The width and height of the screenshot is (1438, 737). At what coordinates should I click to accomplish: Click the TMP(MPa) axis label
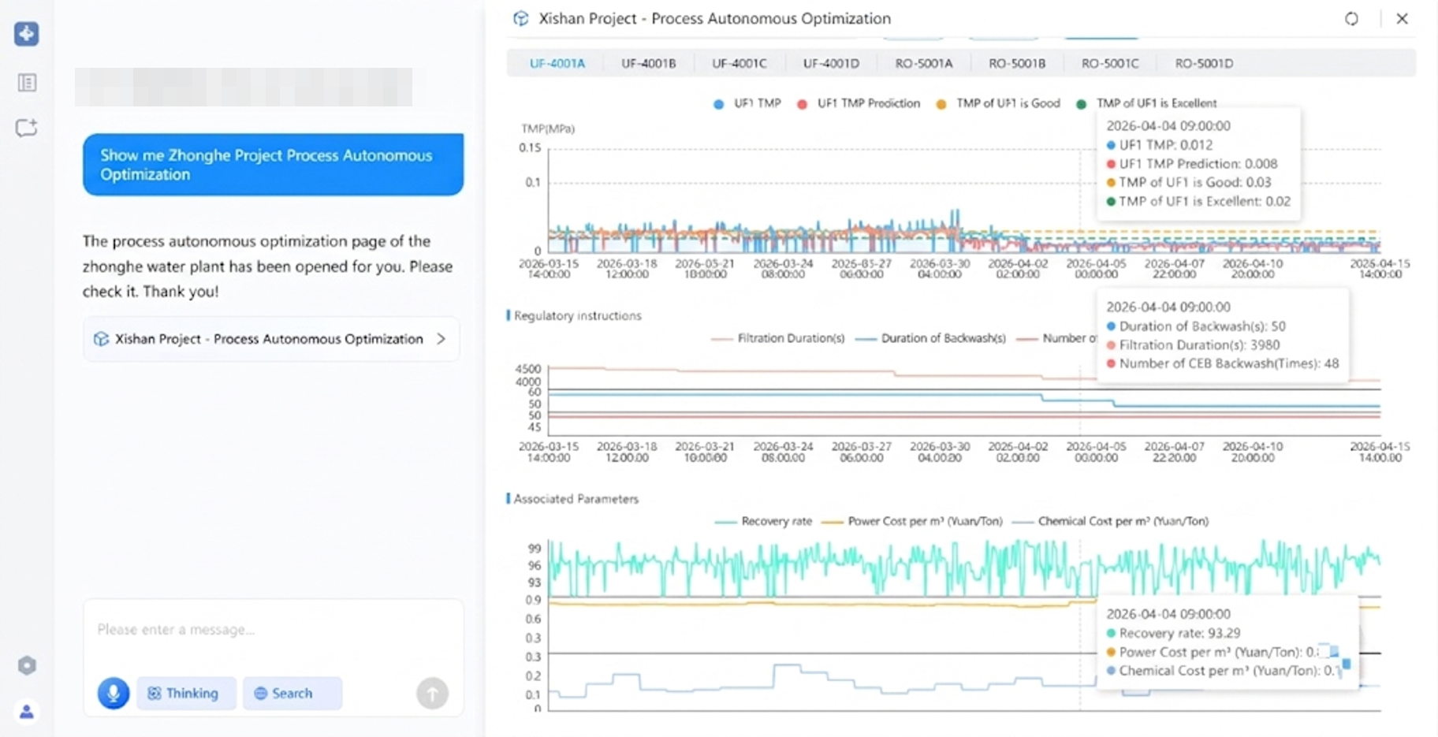click(548, 128)
